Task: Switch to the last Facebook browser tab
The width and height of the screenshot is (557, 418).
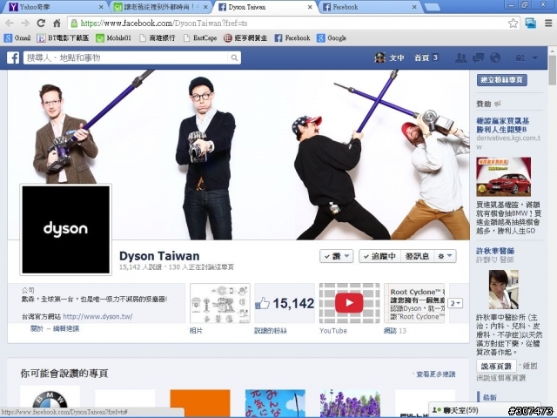Action: point(369,7)
